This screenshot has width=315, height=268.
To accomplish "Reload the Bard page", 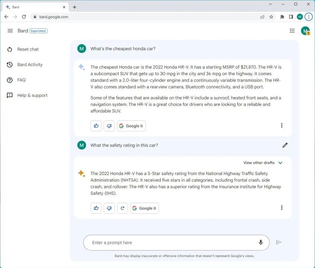I will coord(24,17).
